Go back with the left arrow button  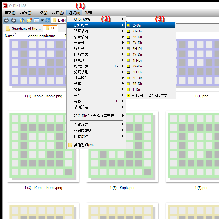coord(6,20)
